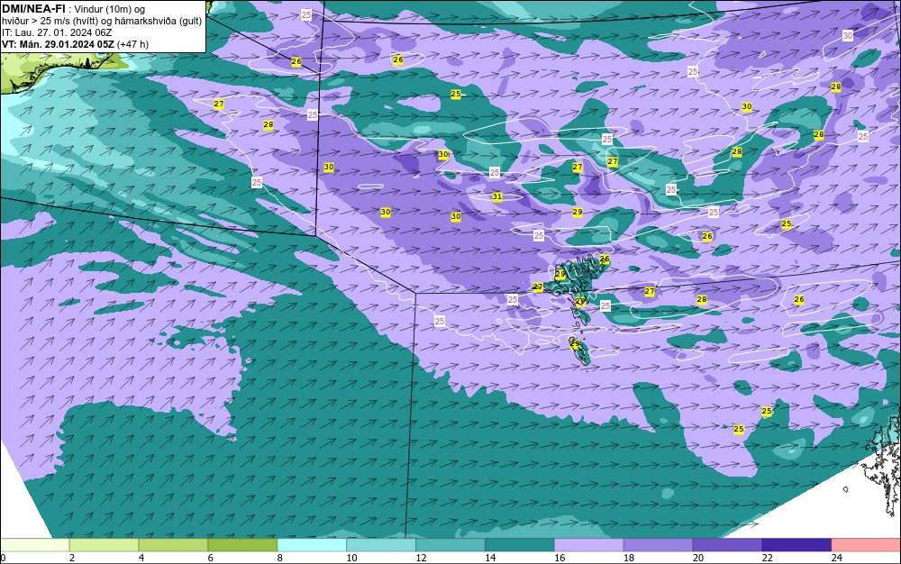Click the light green 2–4 legend swatch
901x564 pixels.
point(104,545)
